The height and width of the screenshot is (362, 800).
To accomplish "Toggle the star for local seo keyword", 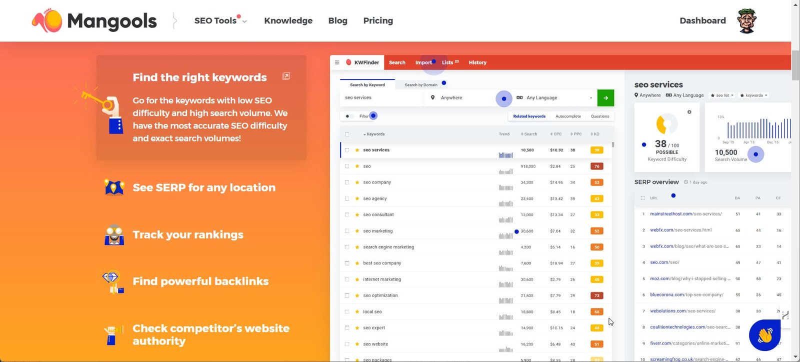I will [357, 311].
